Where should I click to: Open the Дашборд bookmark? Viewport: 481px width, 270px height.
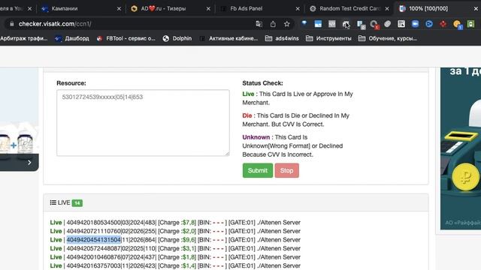72,38
